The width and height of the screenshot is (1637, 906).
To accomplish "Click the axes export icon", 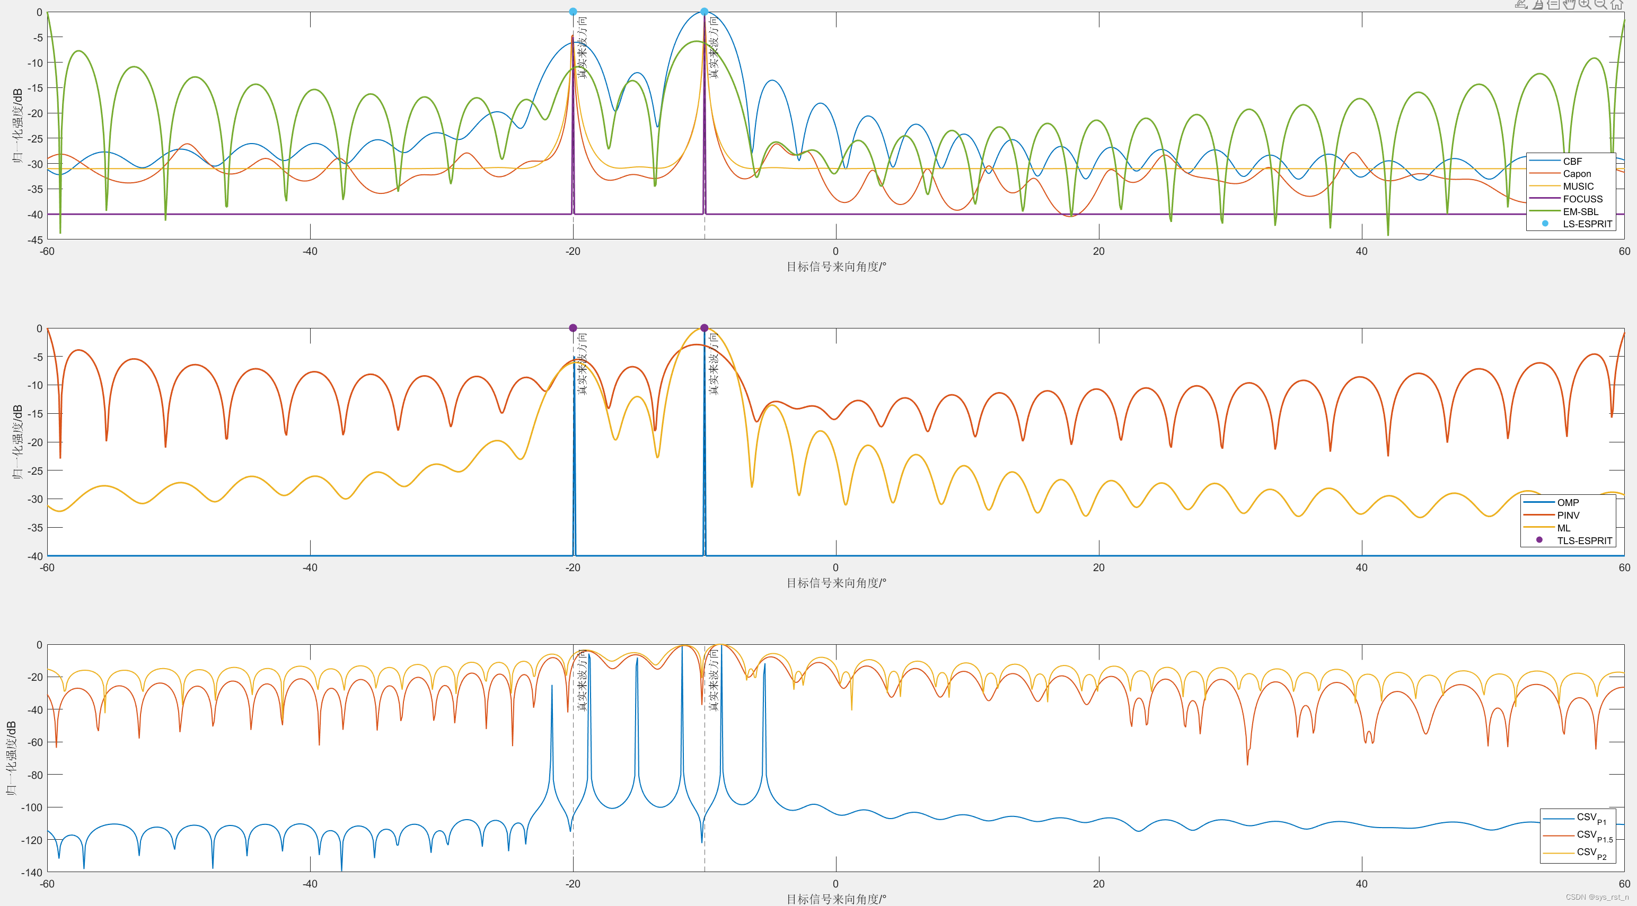I will point(1521,4).
